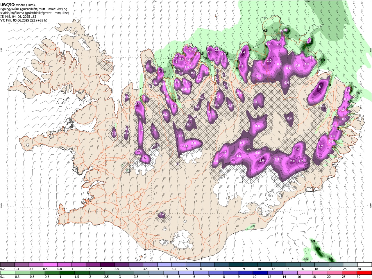This screenshot has height=279, width=372.
Task: Click the '(+28 h)' forecast offset text
Action: 42,20
